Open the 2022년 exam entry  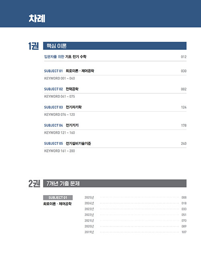coord(135,215)
